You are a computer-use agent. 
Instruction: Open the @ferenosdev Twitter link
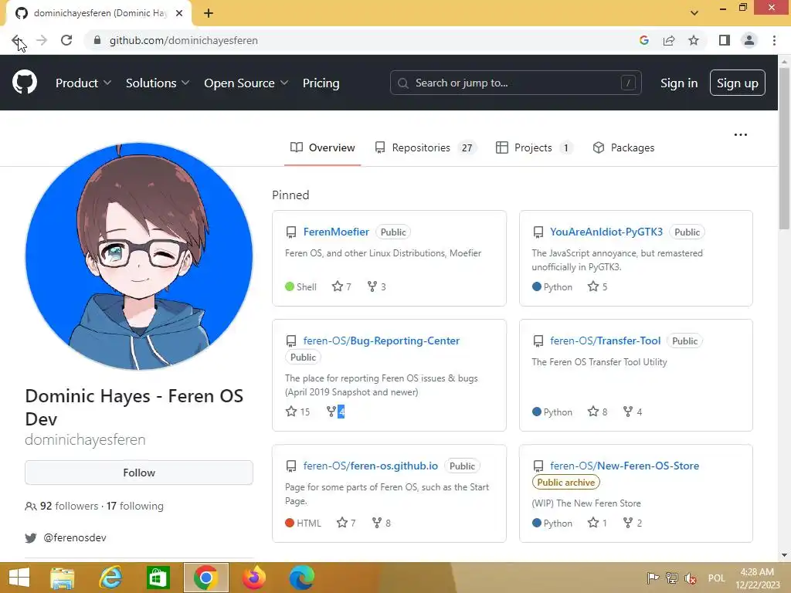coord(75,537)
